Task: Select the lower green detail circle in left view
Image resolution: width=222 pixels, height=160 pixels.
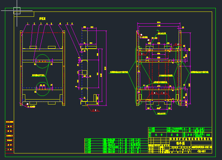Action: click(x=42, y=89)
